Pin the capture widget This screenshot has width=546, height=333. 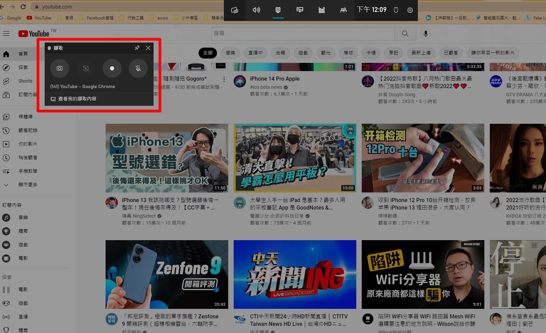[x=137, y=48]
